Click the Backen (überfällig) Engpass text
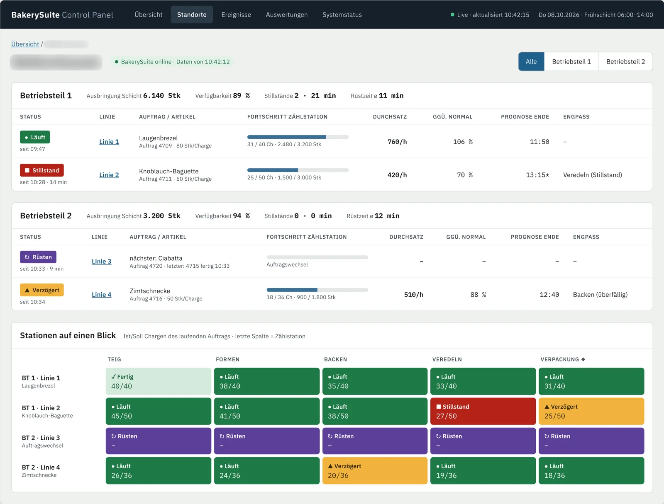The image size is (664, 504). [600, 295]
